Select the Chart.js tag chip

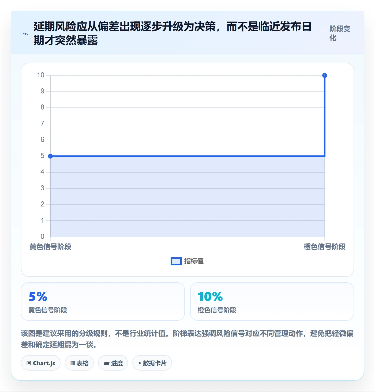pyautogui.click(x=41, y=363)
